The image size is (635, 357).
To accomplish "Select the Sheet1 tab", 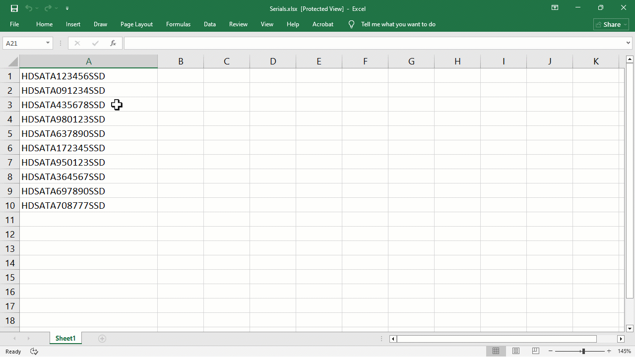I will 65,338.
